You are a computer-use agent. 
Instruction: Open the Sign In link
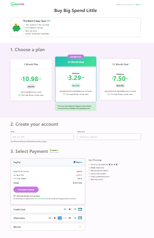(138, 5)
